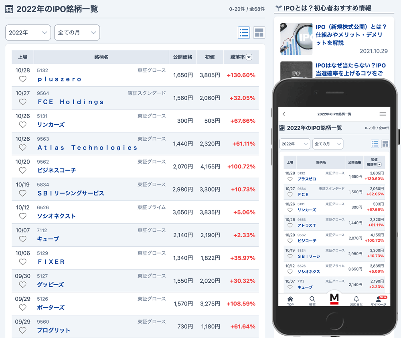Open FIXER stock link
The width and height of the screenshot is (401, 338).
51,262
